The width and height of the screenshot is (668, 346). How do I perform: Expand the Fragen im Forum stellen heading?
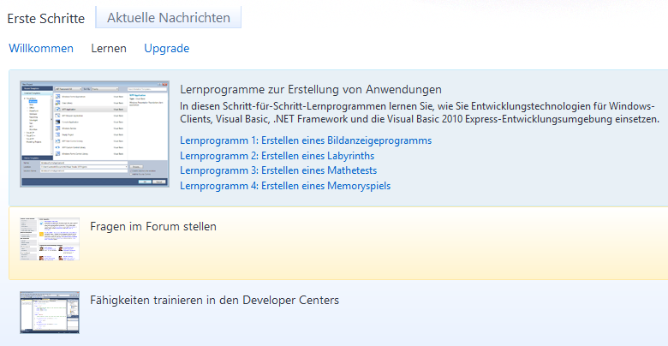coord(153,227)
